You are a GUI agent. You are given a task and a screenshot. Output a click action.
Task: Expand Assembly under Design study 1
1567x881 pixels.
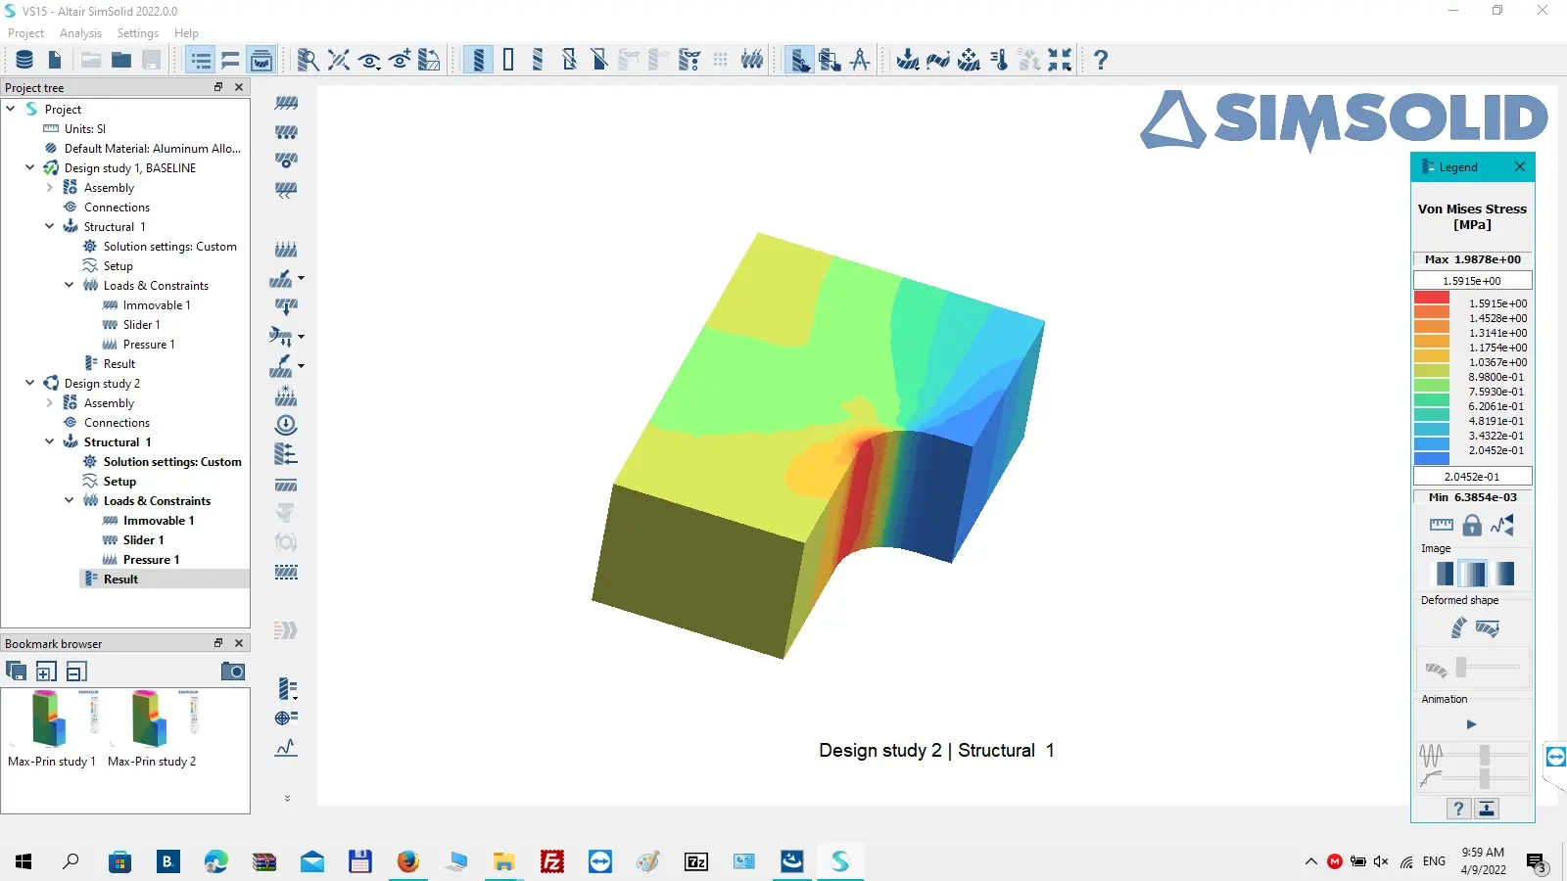click(50, 187)
